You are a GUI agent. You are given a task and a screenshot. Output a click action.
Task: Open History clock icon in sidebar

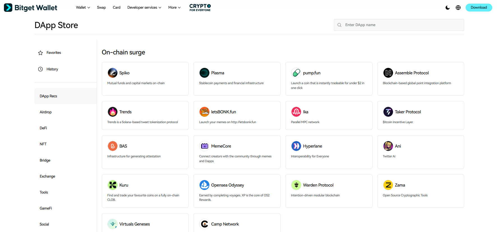coord(40,69)
